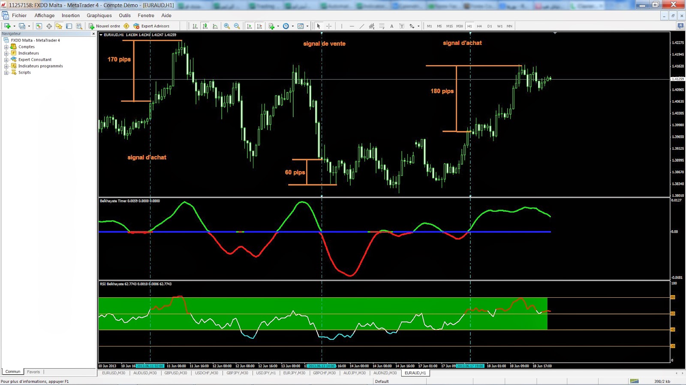
Task: Expand the Expert Consultant tree node
Action: [6, 59]
